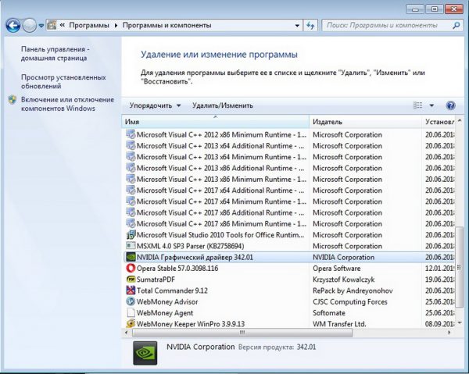
Task: Click the MSXML 4.0 SP3 Parser icon
Action: 131,246
